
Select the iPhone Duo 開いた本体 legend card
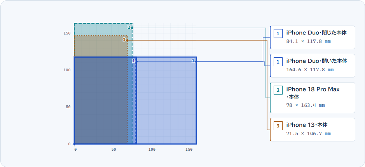[313, 65]
